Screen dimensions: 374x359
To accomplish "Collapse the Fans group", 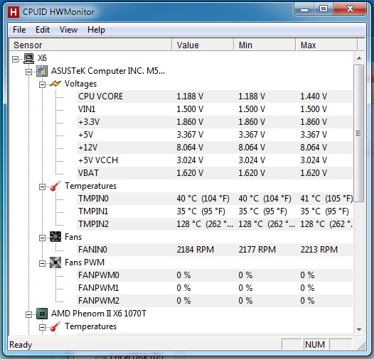I will (x=42, y=238).
